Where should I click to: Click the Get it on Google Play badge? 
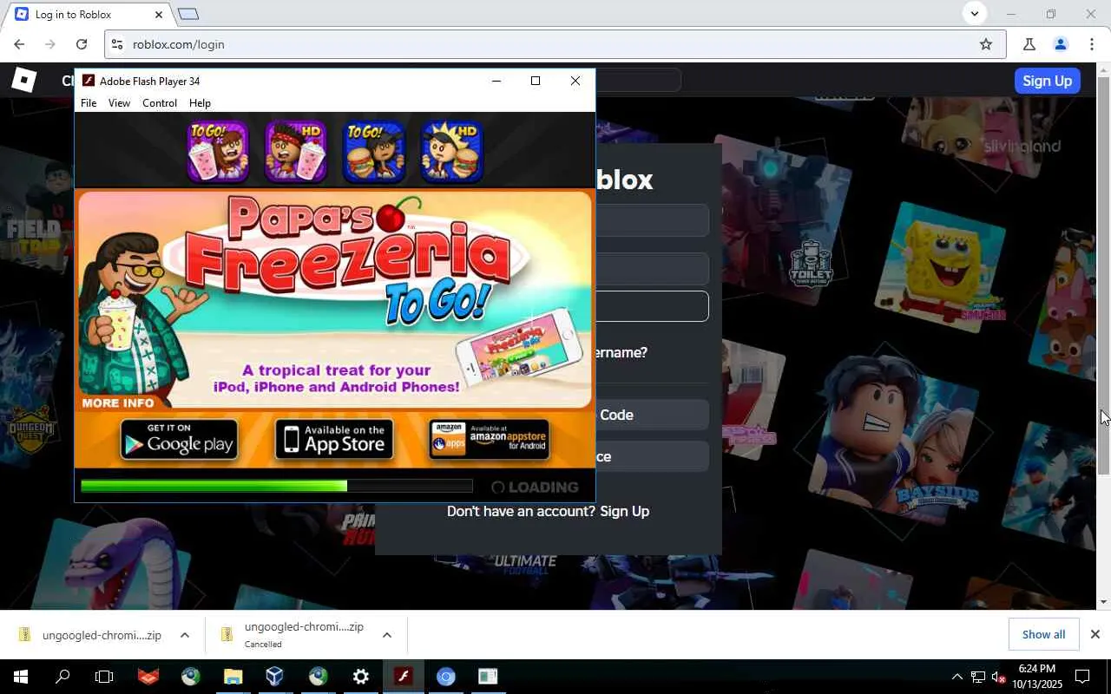pos(179,439)
